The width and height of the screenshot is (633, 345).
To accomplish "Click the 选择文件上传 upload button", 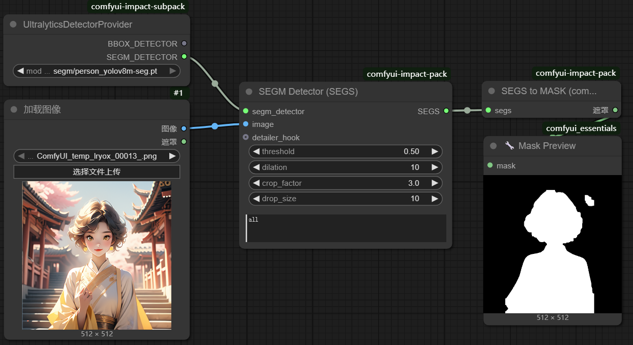I will [97, 172].
